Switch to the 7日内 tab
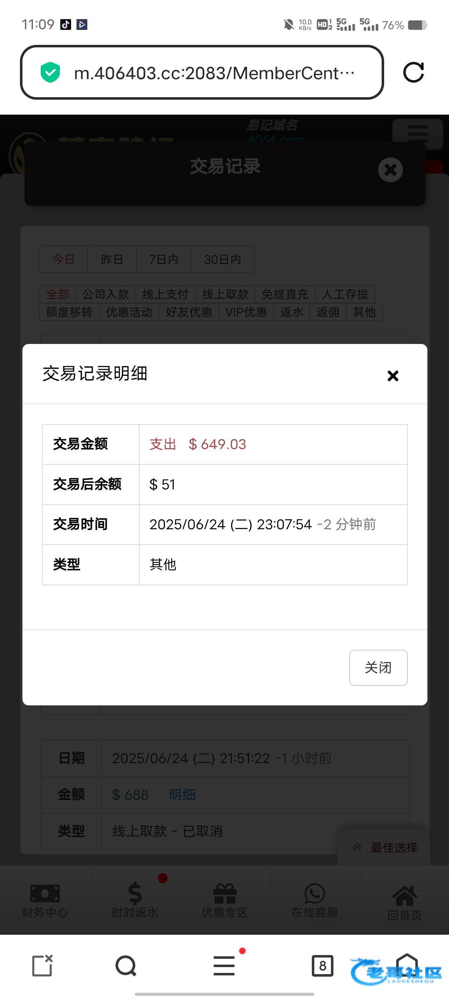The width and height of the screenshot is (449, 997). tap(164, 260)
